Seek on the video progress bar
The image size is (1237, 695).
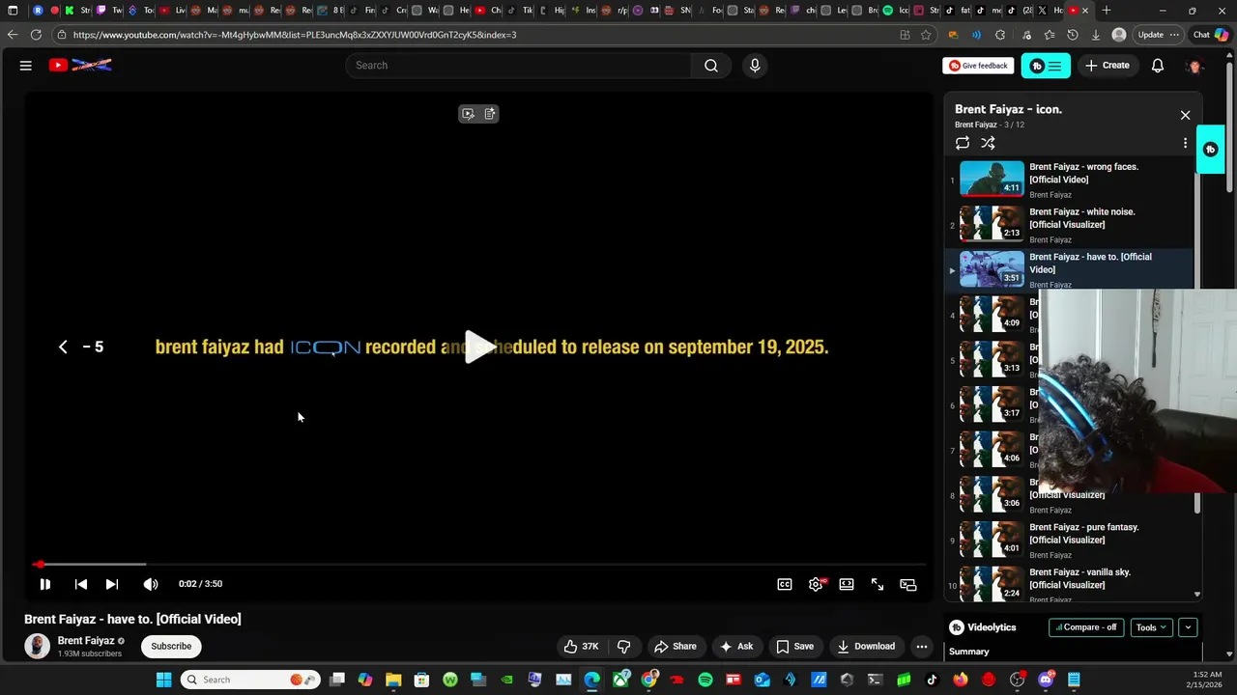coord(480,564)
